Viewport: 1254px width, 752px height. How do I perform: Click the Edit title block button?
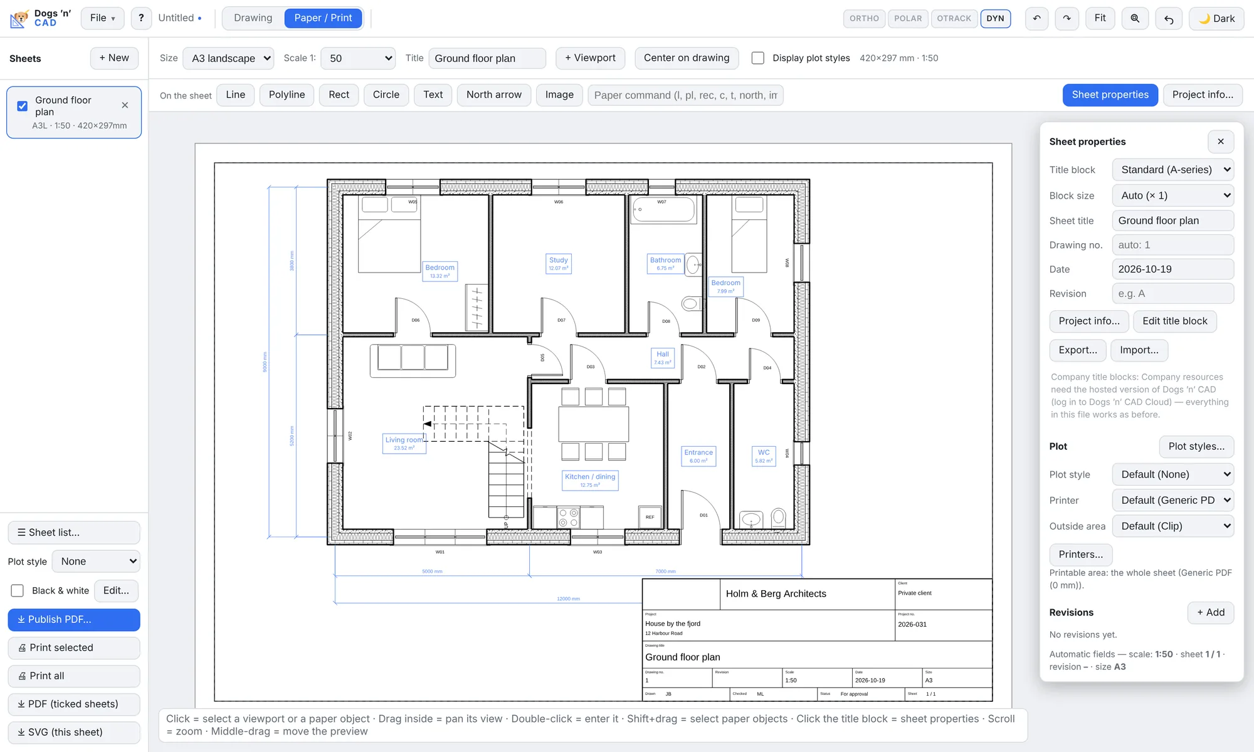pyautogui.click(x=1175, y=321)
